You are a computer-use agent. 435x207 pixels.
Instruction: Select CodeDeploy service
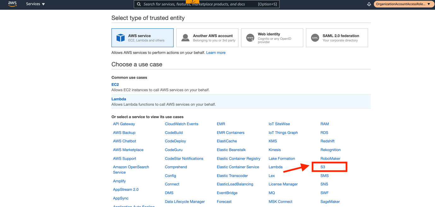[x=175, y=141]
